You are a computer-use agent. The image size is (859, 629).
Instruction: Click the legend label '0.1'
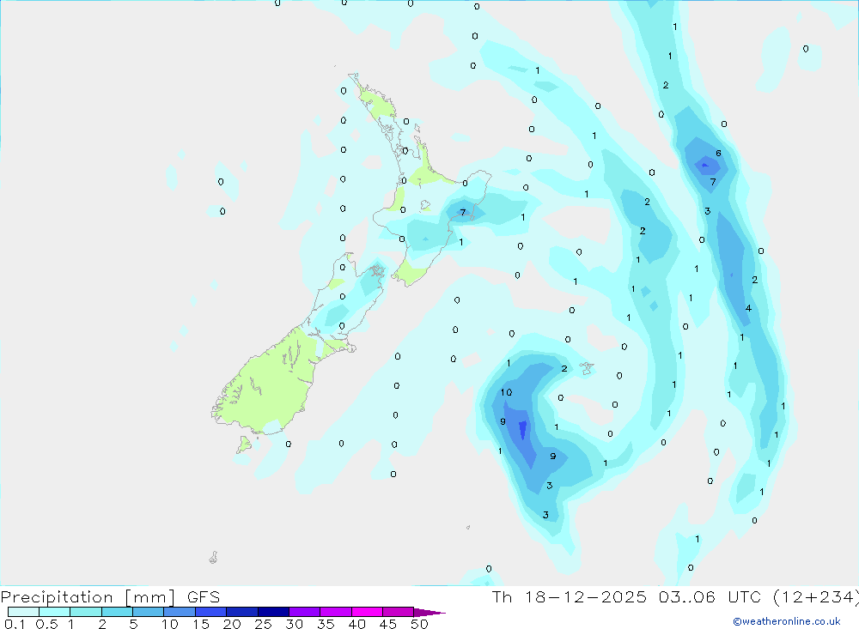[x=15, y=624]
